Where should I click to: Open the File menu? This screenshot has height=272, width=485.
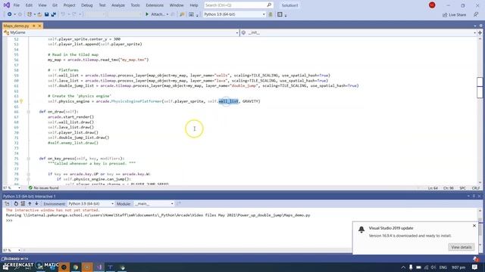(x=17, y=5)
